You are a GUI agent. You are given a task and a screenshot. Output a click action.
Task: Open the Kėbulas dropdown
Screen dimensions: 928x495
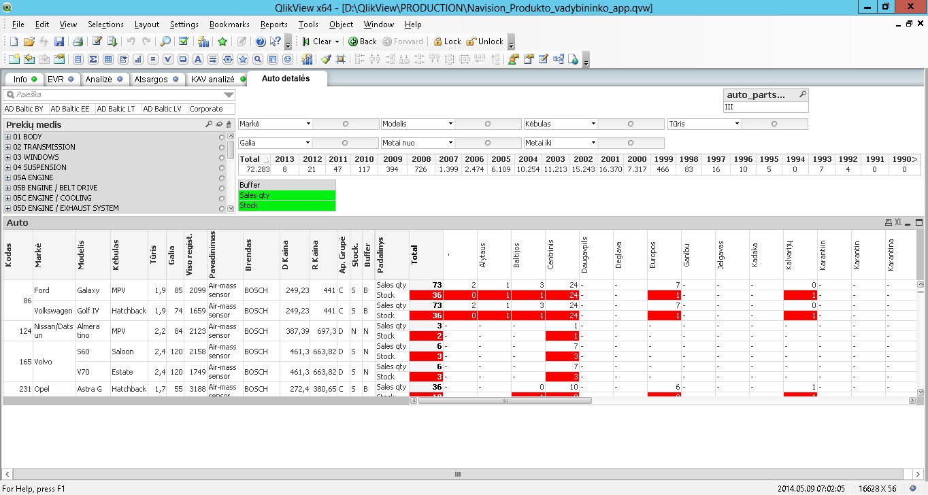pyautogui.click(x=593, y=124)
